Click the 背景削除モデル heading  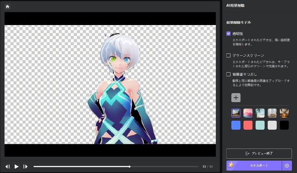click(x=239, y=22)
